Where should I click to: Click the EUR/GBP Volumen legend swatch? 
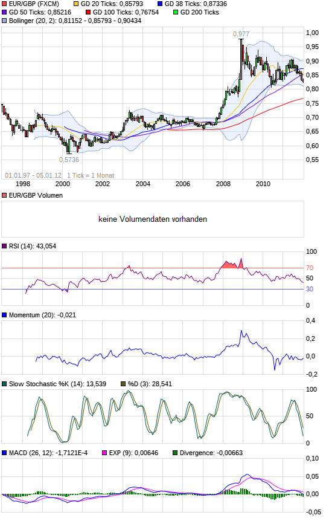tap(4, 195)
